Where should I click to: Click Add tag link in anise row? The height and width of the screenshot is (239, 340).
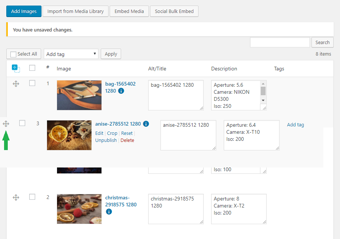pos(296,125)
